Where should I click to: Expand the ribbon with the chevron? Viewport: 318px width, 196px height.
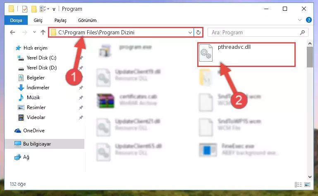pyautogui.click(x=299, y=20)
